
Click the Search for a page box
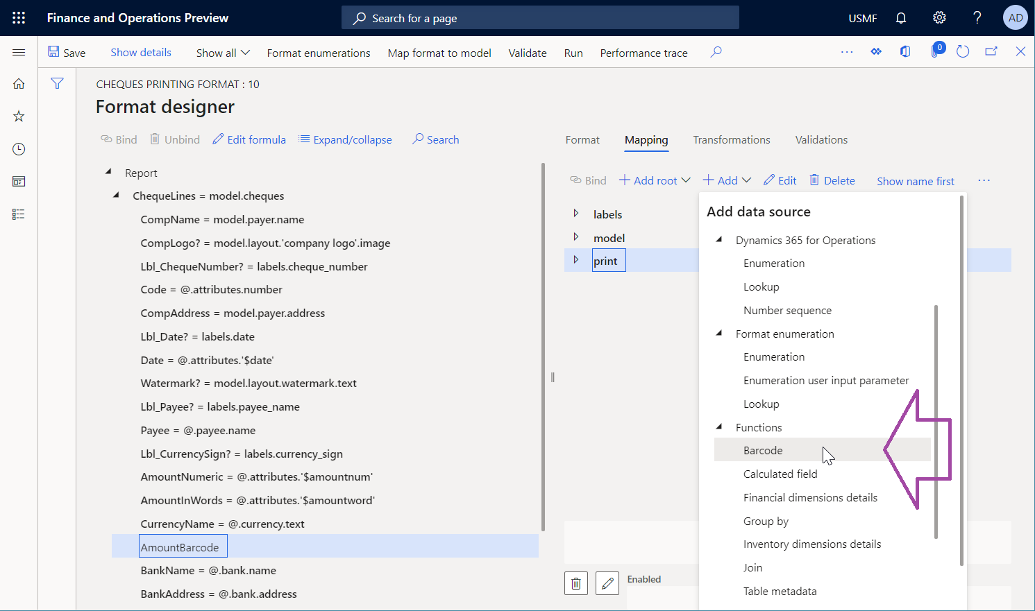pos(540,18)
